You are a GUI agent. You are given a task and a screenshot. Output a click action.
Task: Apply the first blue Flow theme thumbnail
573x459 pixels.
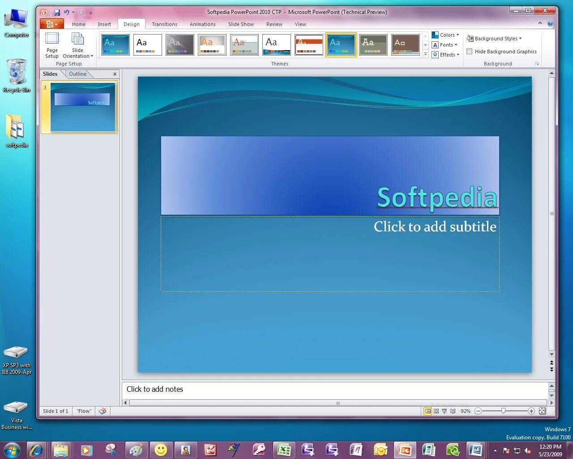115,45
